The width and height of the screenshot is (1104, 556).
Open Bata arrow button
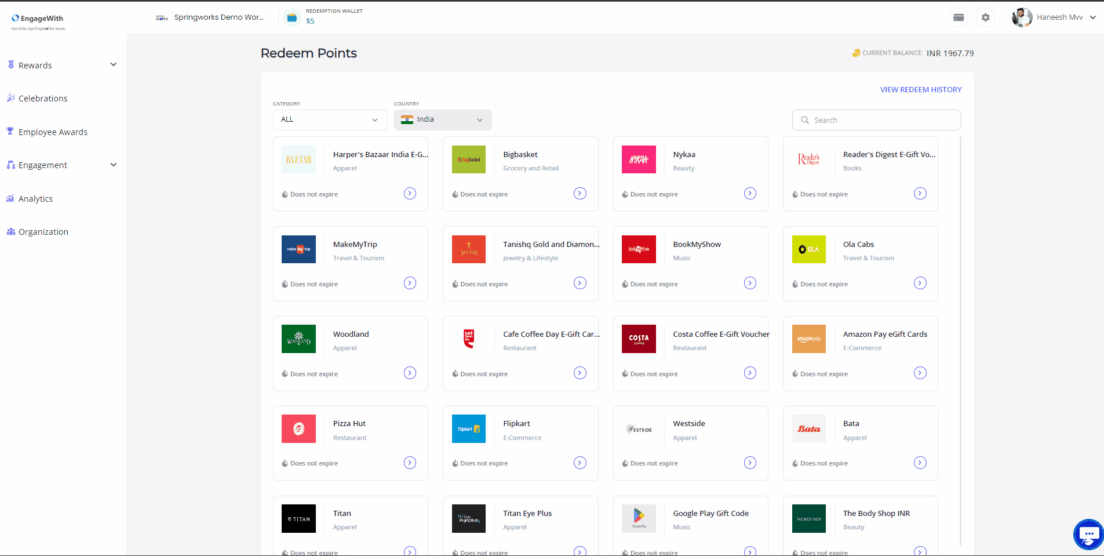[x=920, y=463]
